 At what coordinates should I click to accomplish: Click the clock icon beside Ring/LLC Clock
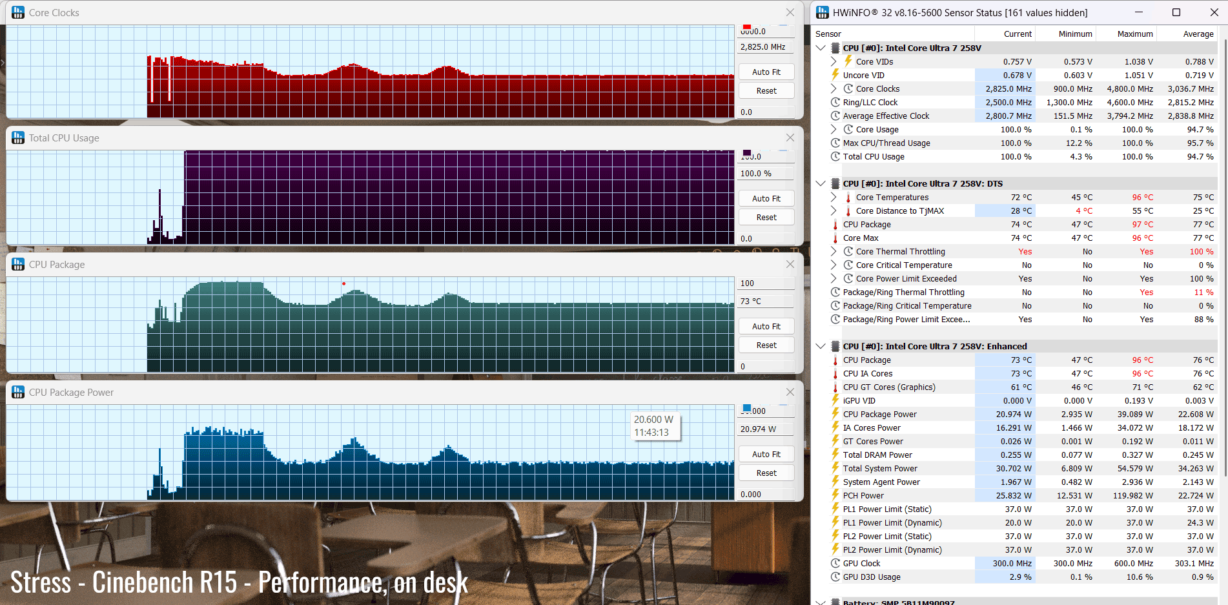(x=835, y=102)
